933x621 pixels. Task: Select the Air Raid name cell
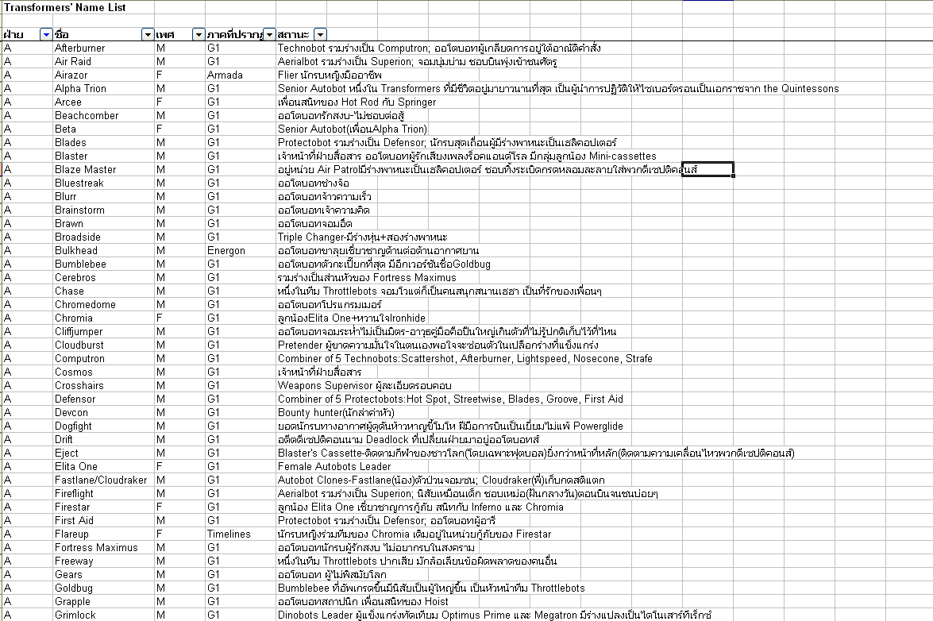click(103, 61)
